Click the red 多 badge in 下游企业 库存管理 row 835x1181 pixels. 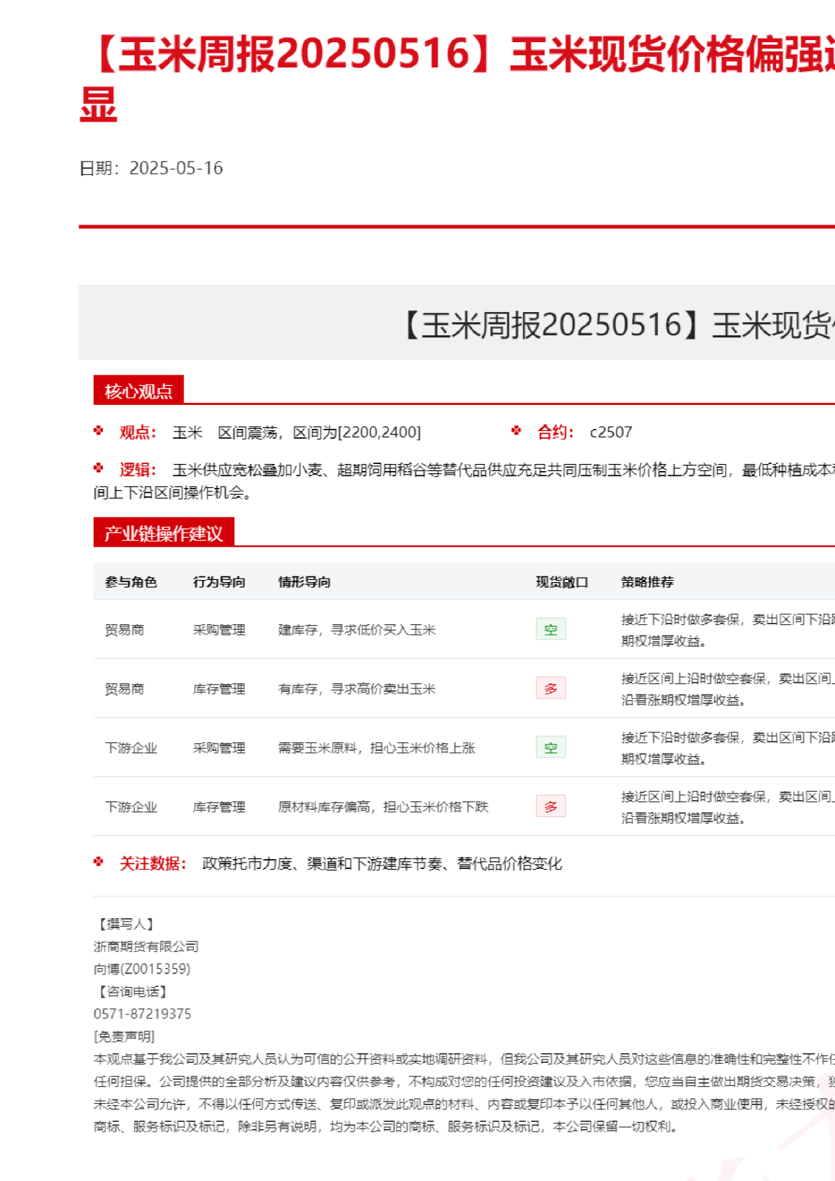tap(550, 806)
